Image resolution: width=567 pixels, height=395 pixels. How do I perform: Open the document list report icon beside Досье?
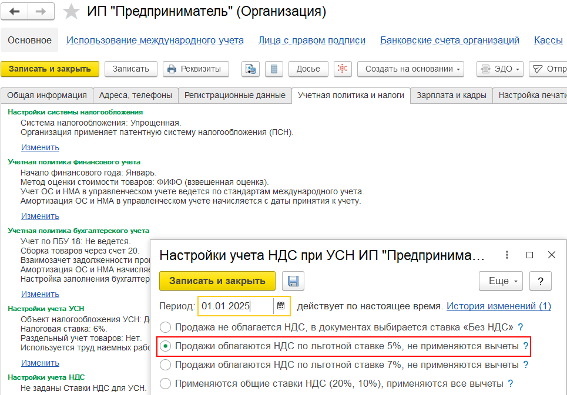click(274, 69)
